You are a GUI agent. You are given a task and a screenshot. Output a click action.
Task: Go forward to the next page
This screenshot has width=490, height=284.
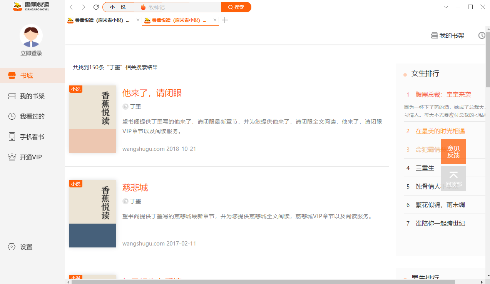(x=84, y=7)
